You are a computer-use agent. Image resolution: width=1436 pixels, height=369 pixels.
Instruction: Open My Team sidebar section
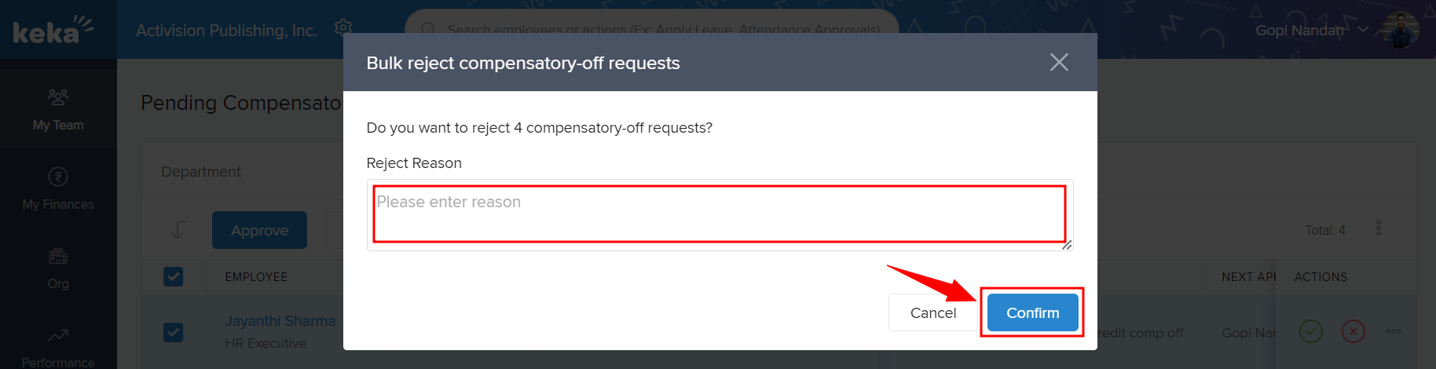click(x=58, y=109)
